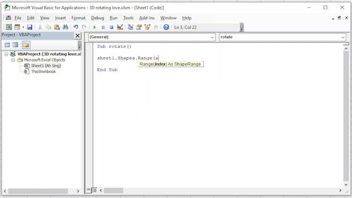The height and width of the screenshot is (198, 352).
Task: Maximize the Visual Basic editor window
Action: tap(325, 7)
